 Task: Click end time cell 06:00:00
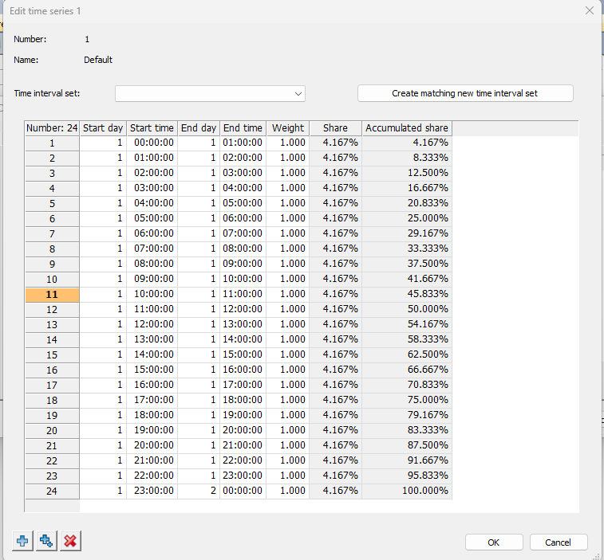pyautogui.click(x=243, y=218)
